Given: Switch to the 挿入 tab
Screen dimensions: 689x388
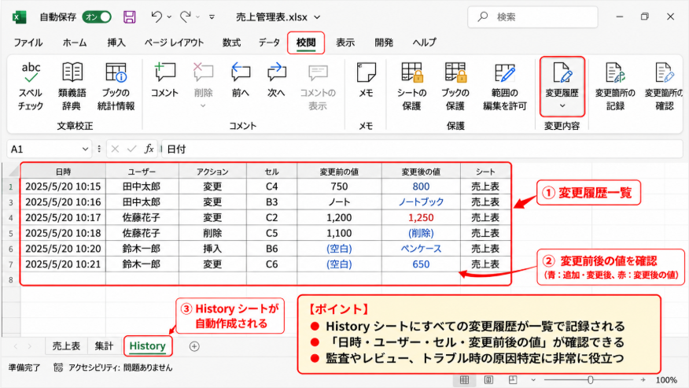Looking at the screenshot, I should [x=116, y=42].
